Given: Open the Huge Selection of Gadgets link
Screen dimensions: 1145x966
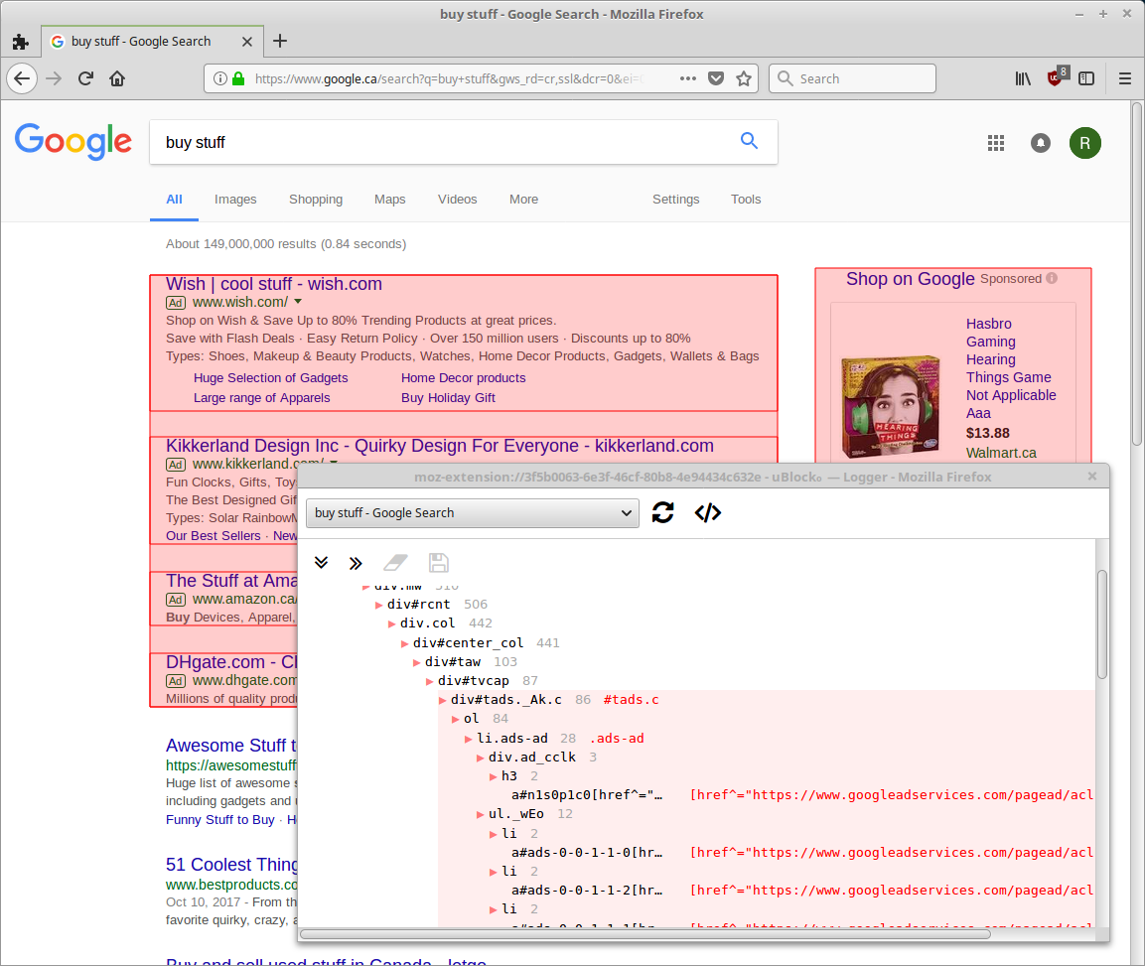Looking at the screenshot, I should (270, 378).
